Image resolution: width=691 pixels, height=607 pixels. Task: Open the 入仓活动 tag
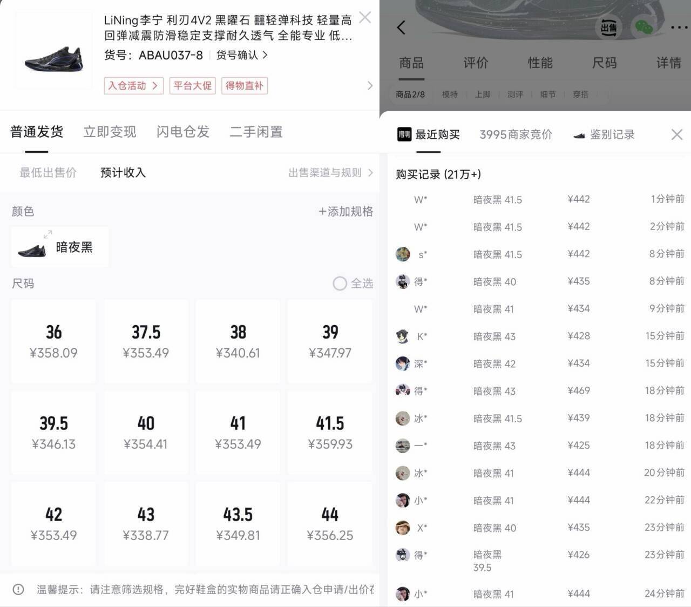133,86
